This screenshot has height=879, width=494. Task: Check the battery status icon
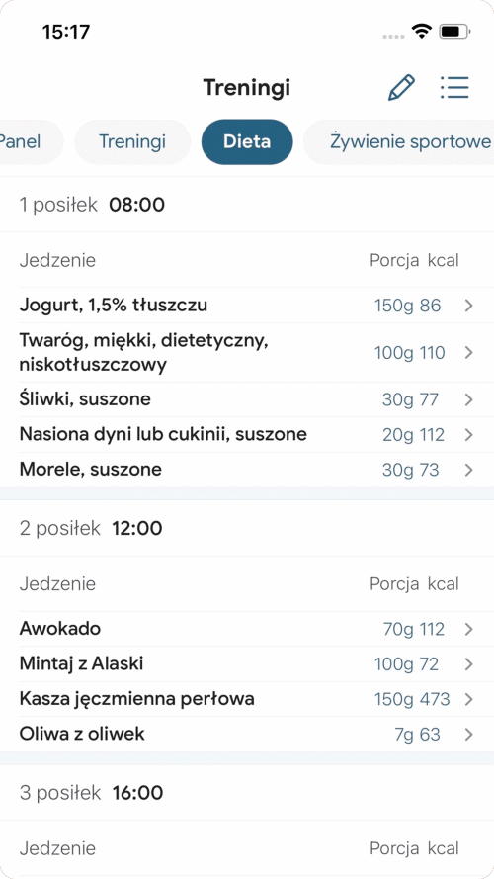coord(454,32)
